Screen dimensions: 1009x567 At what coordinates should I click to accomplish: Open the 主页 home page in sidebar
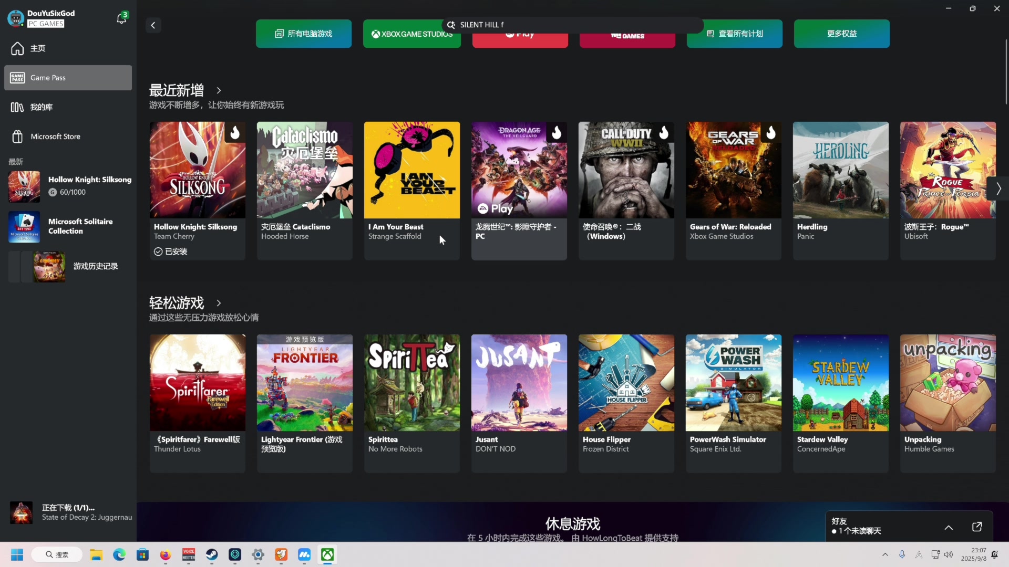point(68,48)
